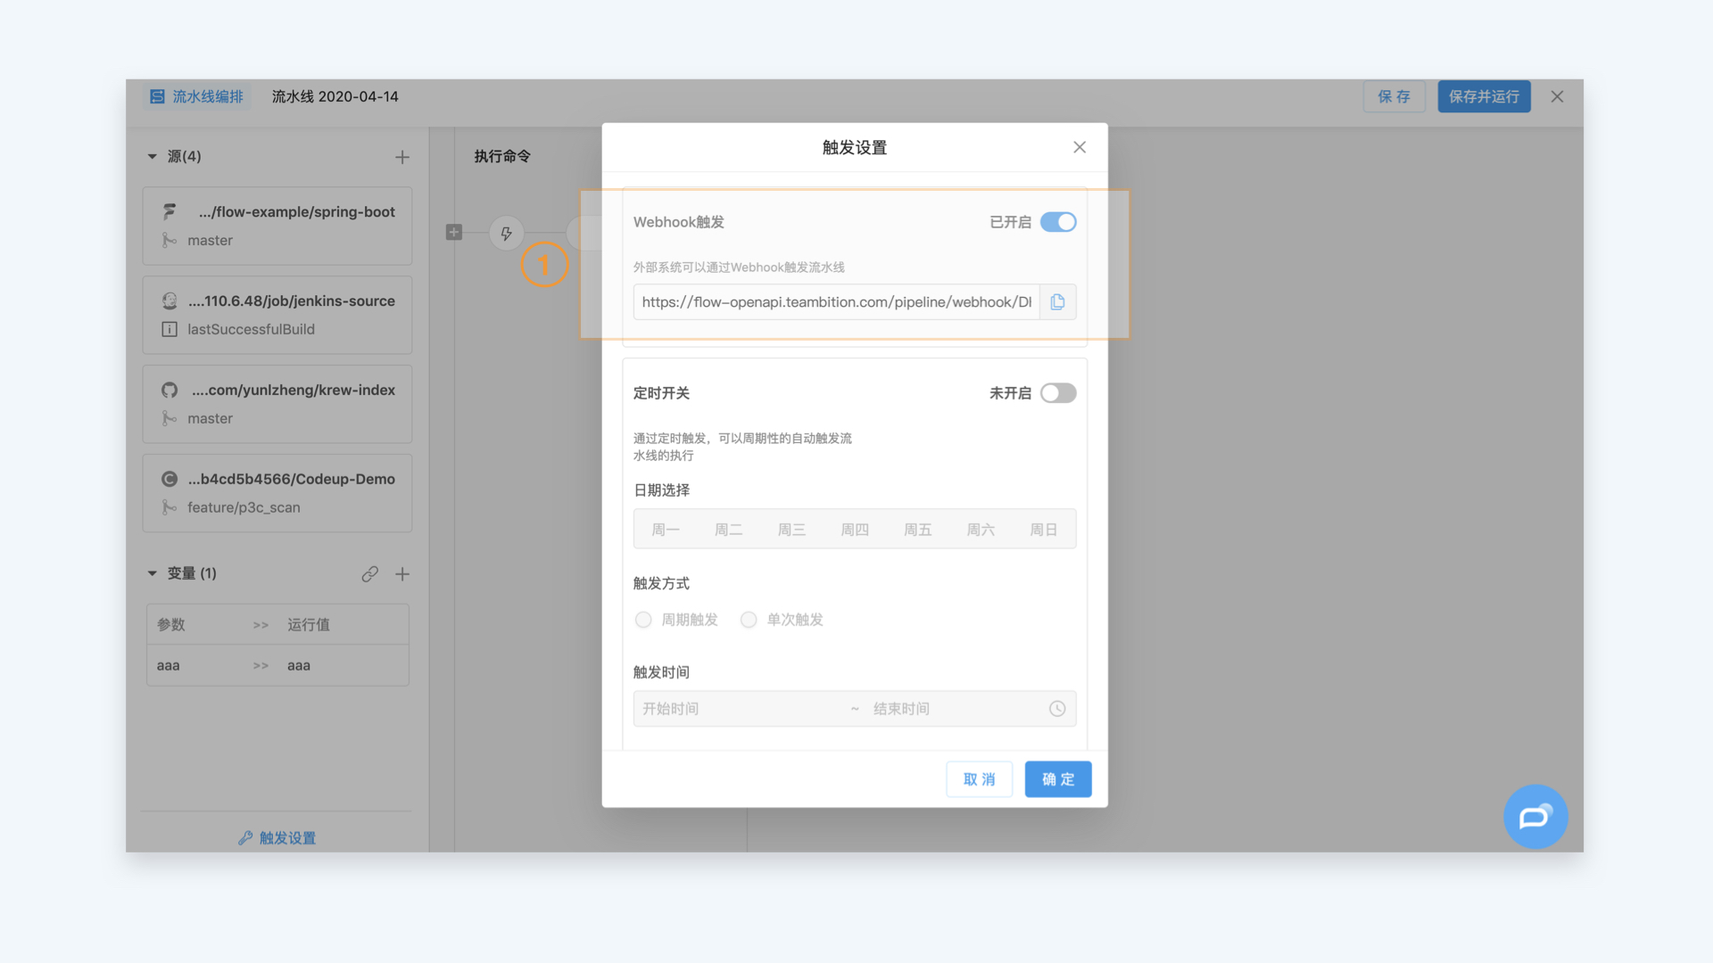Click the 执行命令 stage label
This screenshot has width=1713, height=963.
tap(502, 156)
